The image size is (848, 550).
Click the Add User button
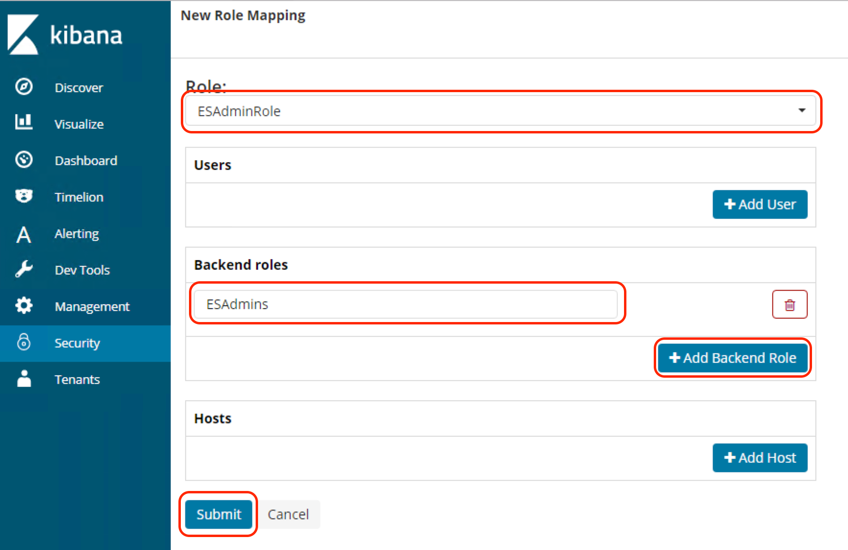(759, 204)
